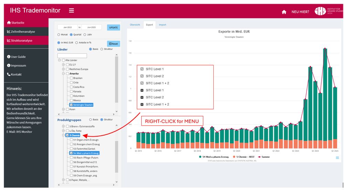344x191 pixels.
Task: Expand the 4 Öle, Fette node
Action: 63,131
